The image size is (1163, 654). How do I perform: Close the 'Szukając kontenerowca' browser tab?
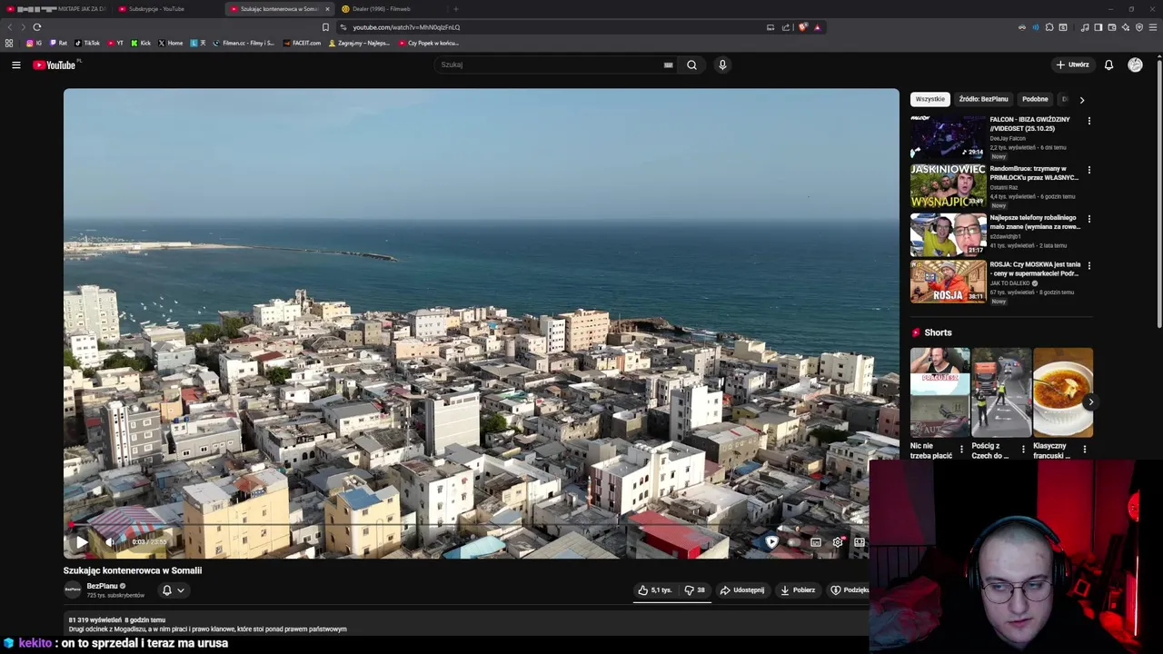point(328,9)
